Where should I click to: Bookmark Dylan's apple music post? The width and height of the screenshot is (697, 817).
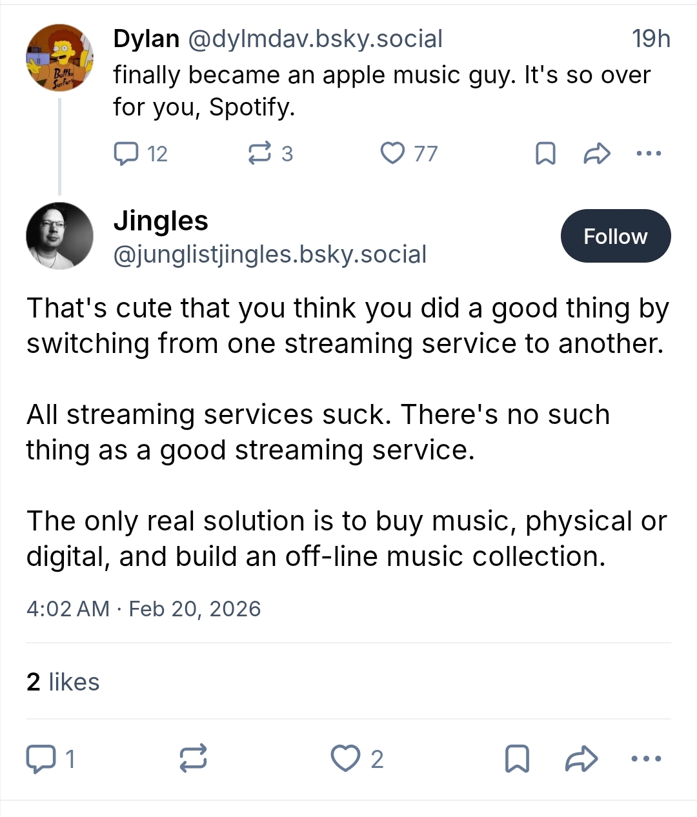[x=546, y=154]
